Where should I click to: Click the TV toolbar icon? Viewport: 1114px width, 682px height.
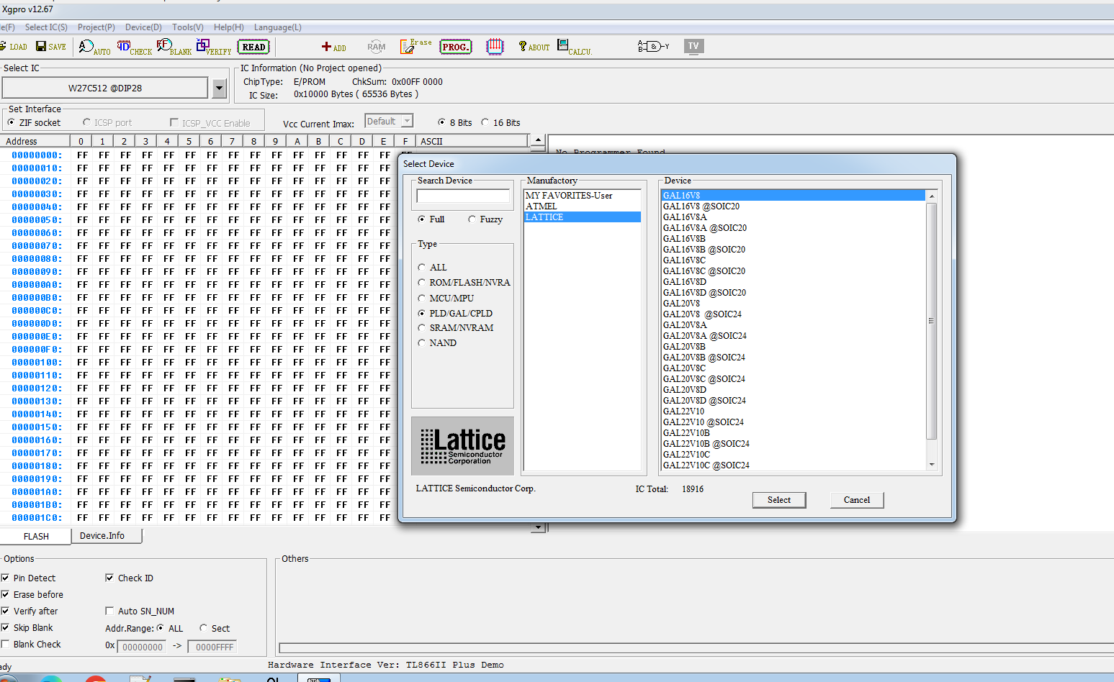pyautogui.click(x=693, y=46)
